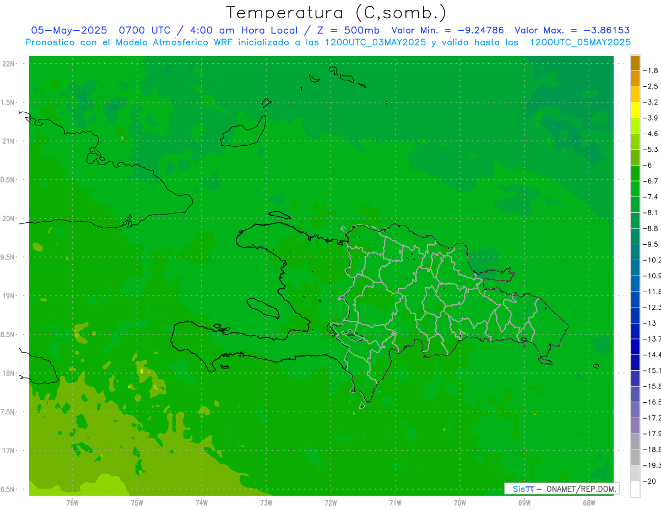The width and height of the screenshot is (661, 510).
Task: Pick the blue swatch between -13 and -13.7
Action: point(635,331)
